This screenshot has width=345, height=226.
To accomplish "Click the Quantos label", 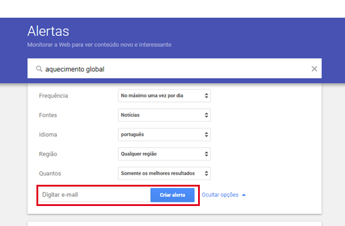I will pos(50,174).
